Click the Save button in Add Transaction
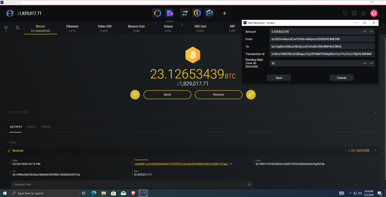 tap(279, 78)
